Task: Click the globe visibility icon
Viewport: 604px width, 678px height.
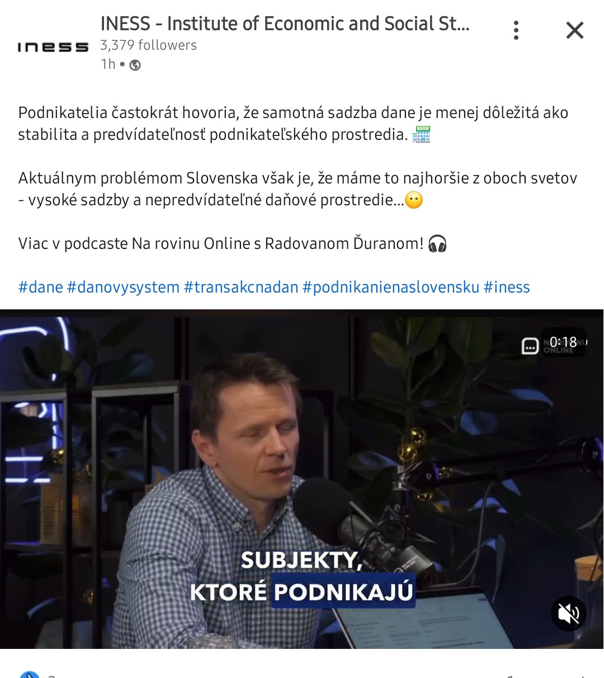Action: point(135,65)
